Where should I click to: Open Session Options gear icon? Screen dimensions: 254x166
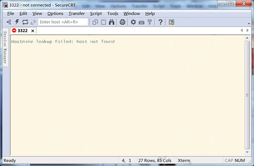(133, 22)
